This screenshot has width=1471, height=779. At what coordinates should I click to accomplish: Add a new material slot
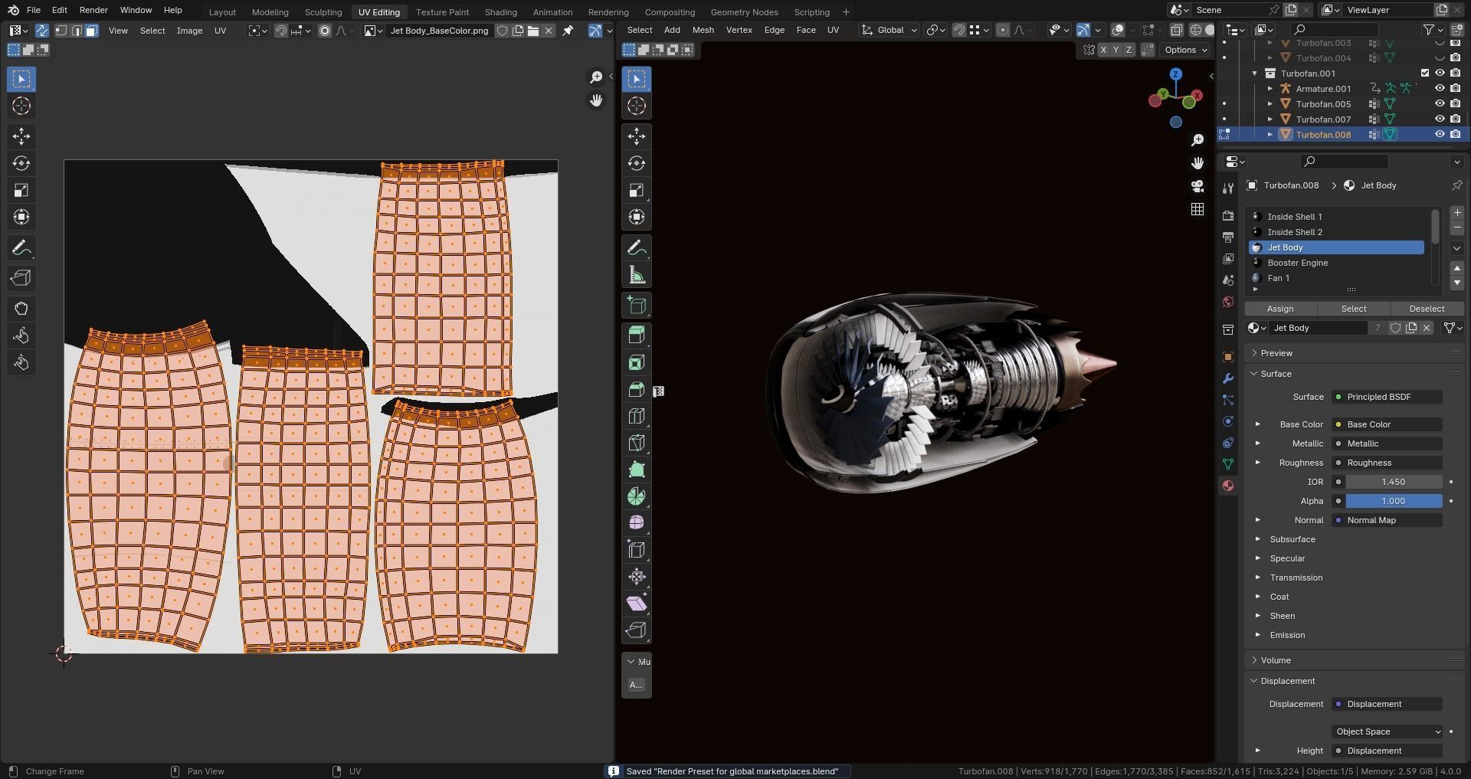click(x=1456, y=213)
